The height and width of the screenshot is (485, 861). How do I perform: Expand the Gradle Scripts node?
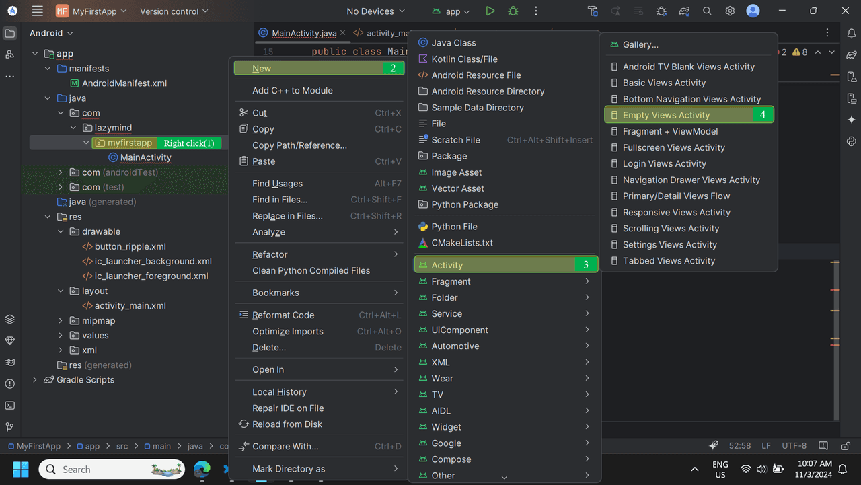tap(35, 379)
